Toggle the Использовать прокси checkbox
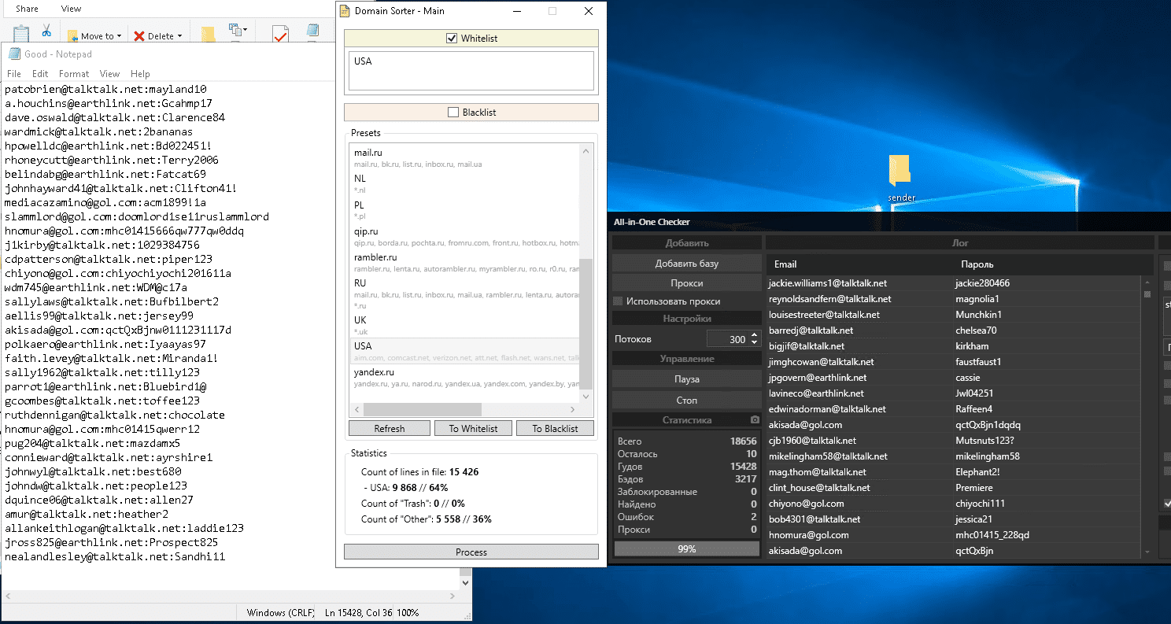 [x=619, y=301]
